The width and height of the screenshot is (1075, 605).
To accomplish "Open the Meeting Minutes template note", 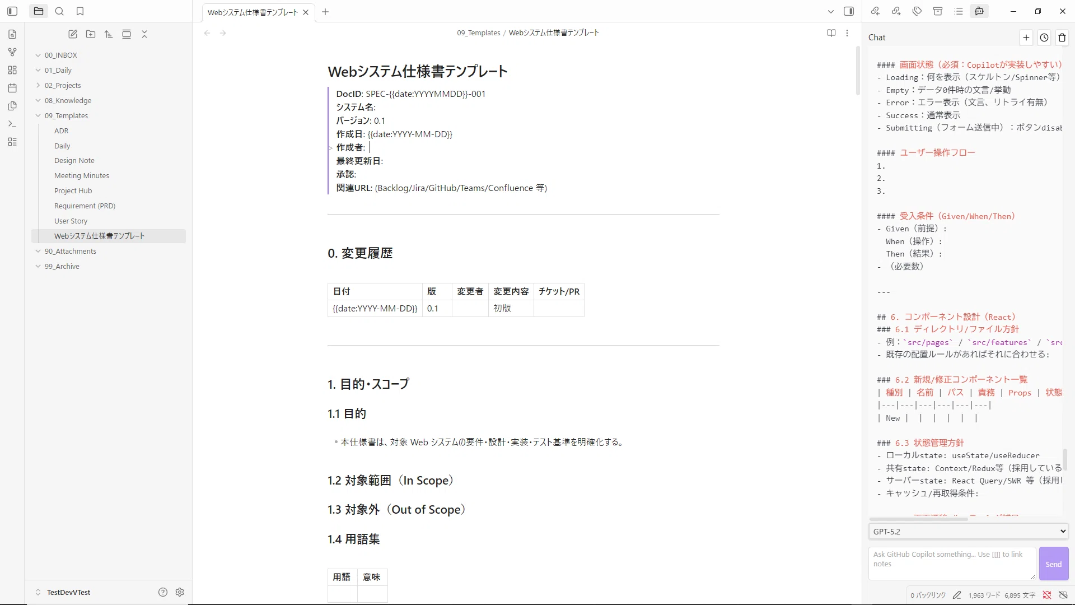I will [x=82, y=175].
